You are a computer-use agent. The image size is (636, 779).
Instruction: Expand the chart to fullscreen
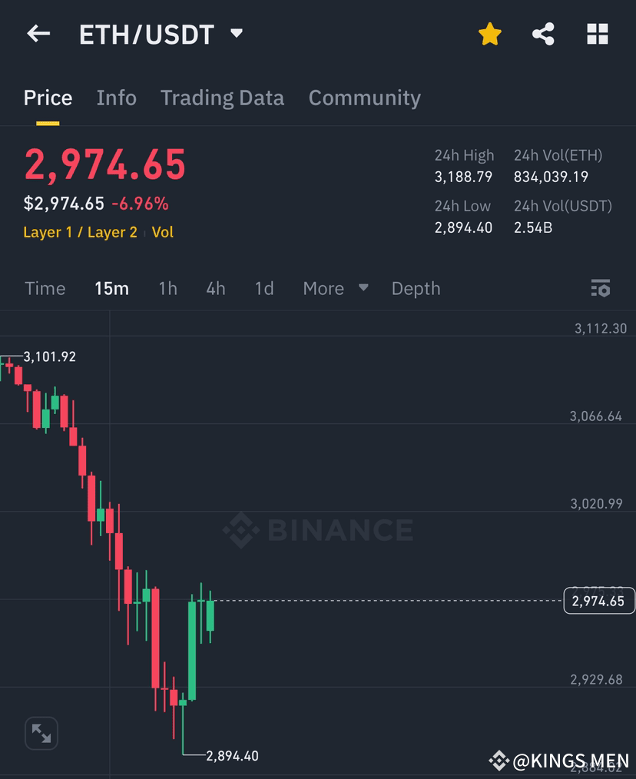click(x=41, y=733)
